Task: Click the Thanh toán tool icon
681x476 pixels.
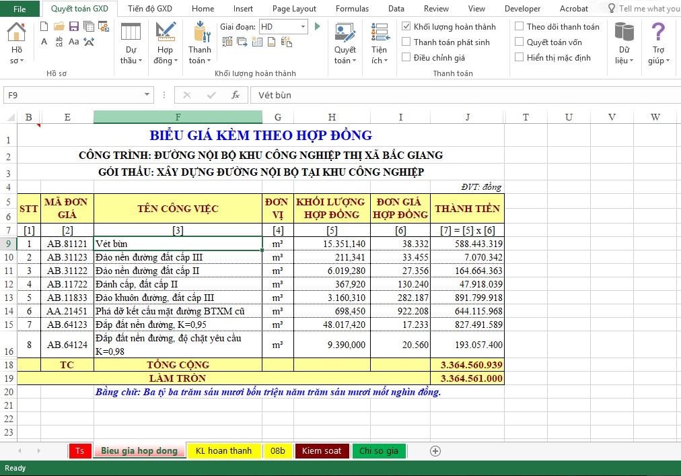Action: [200, 34]
